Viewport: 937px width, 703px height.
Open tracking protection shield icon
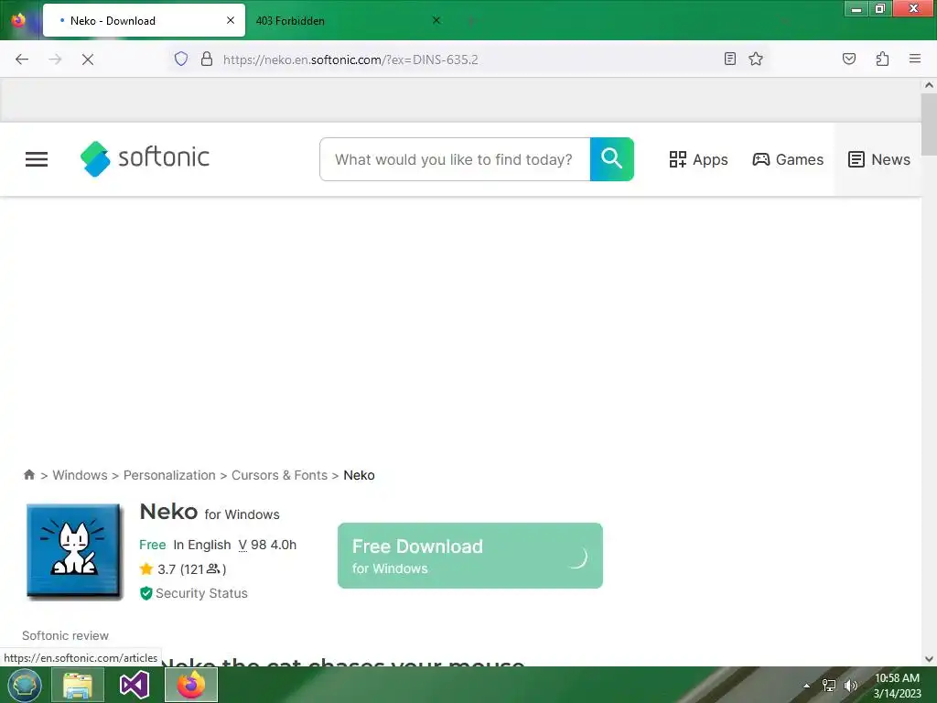point(181,59)
